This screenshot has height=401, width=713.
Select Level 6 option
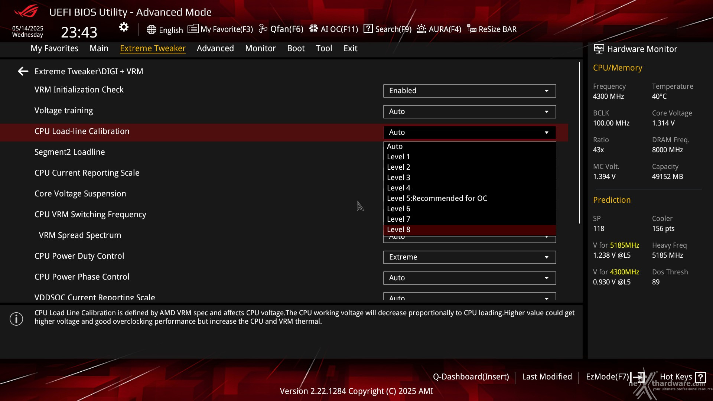tap(469, 209)
